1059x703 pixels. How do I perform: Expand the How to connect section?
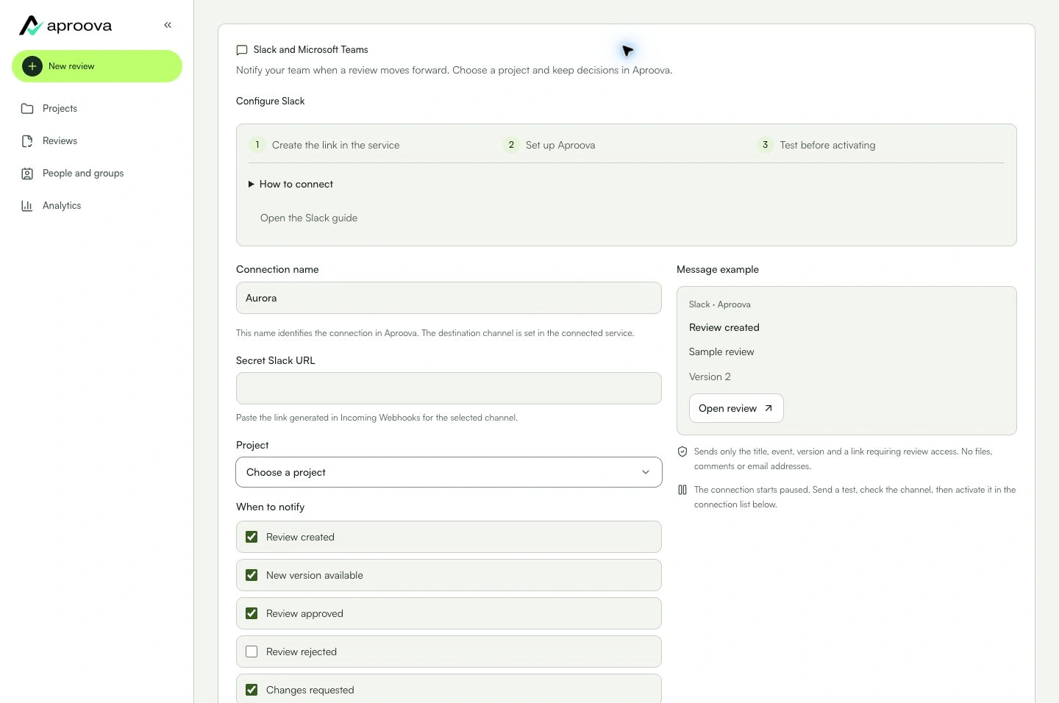(291, 184)
